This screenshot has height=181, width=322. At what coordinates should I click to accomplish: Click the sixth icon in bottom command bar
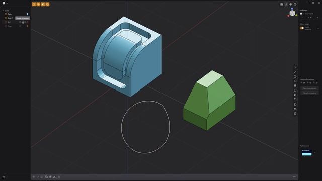point(54,177)
